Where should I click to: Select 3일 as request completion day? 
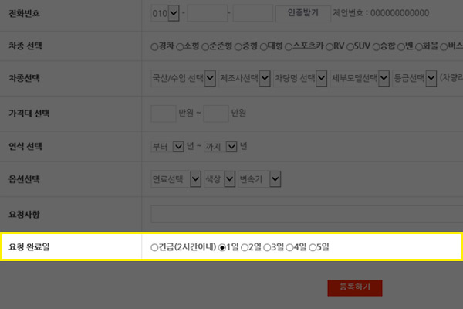pyautogui.click(x=268, y=247)
